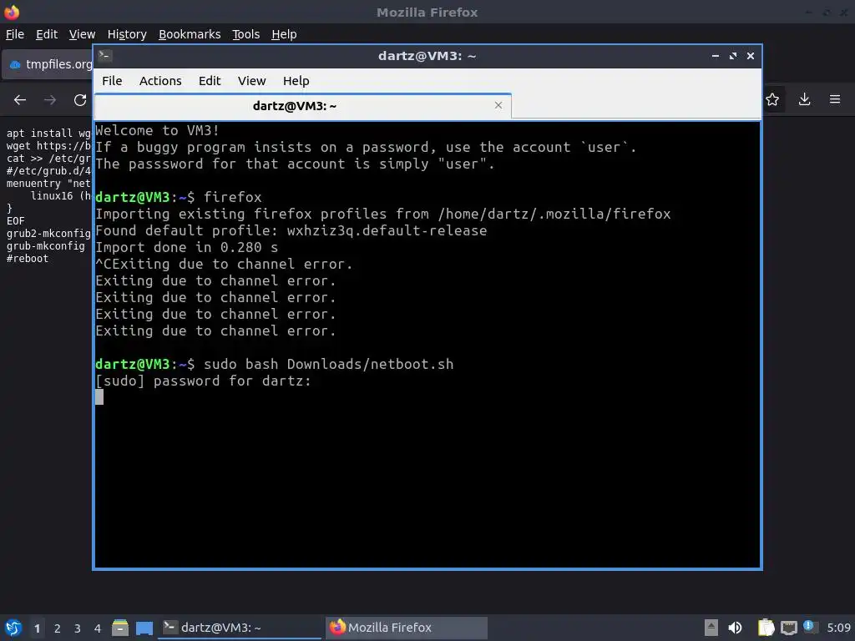Switch to workspace 2
This screenshot has width=855, height=641.
58,628
